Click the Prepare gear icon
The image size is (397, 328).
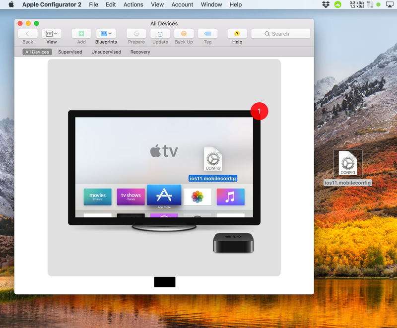tap(136, 34)
